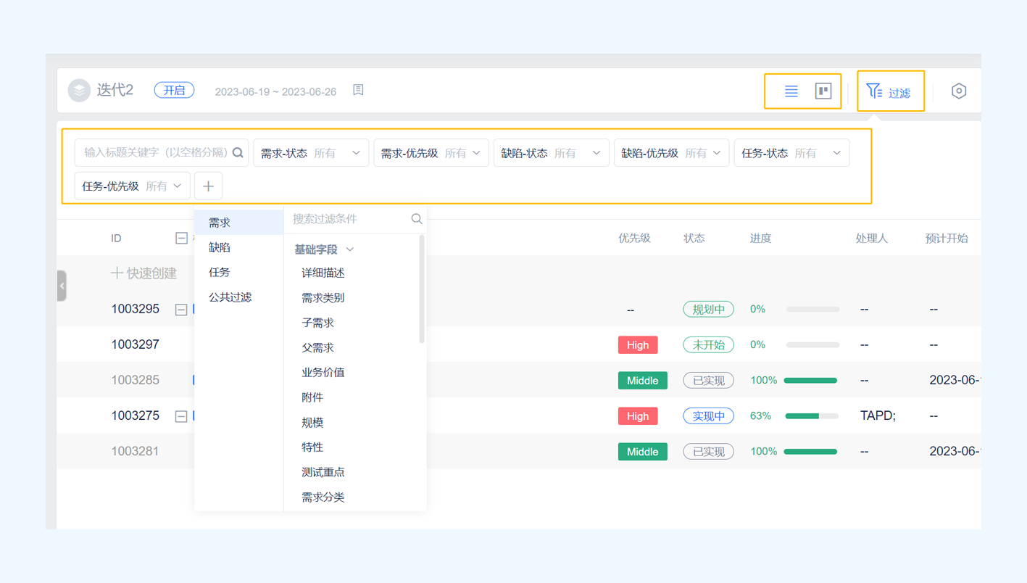The height and width of the screenshot is (583, 1027).
Task: Click 快速创建 quick create
Action: (144, 273)
